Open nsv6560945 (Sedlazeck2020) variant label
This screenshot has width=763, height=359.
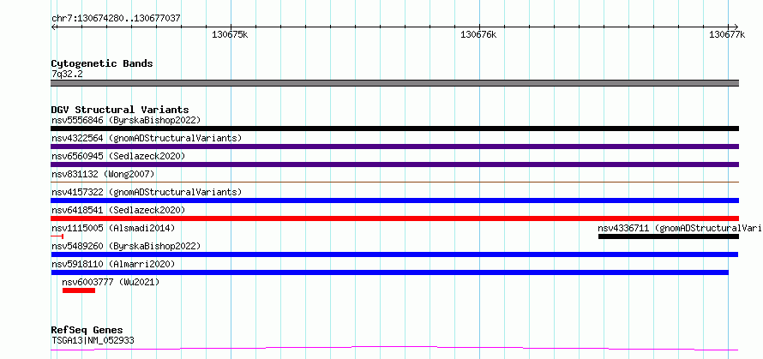[x=118, y=156]
